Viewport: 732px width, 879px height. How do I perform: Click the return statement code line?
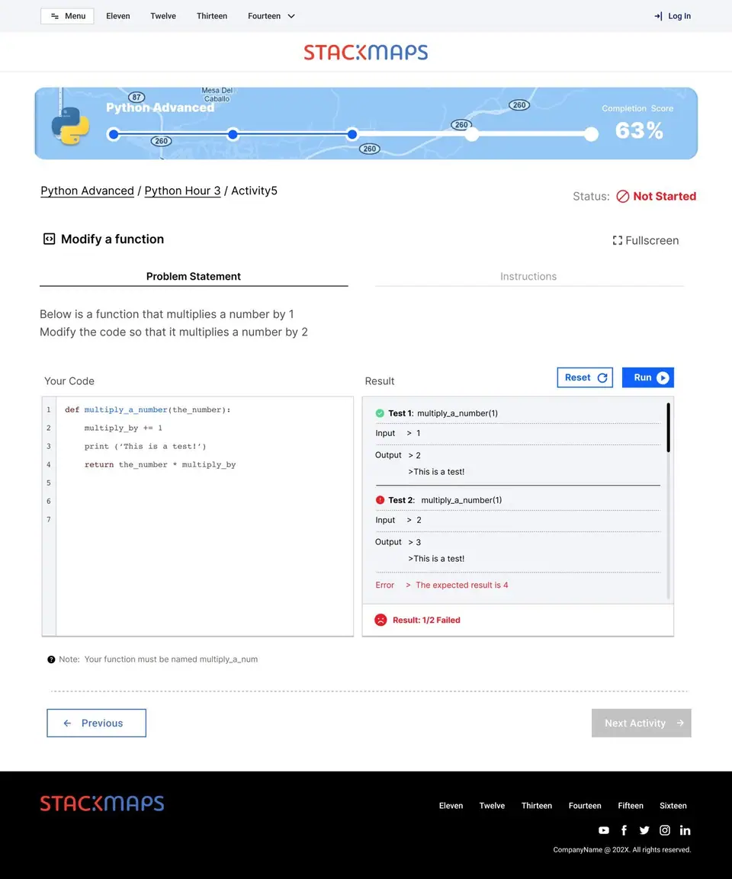(160, 465)
